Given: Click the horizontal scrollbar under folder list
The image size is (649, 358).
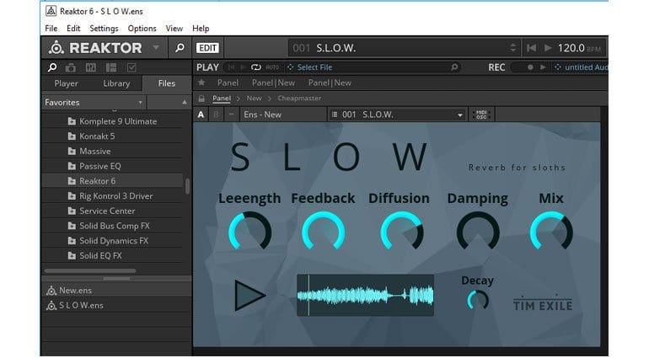Looking at the screenshot, I should pyautogui.click(x=90, y=270).
